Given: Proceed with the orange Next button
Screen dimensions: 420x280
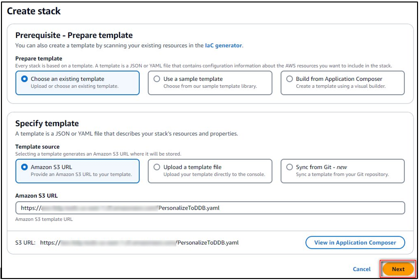Looking at the screenshot, I should click(x=398, y=269).
